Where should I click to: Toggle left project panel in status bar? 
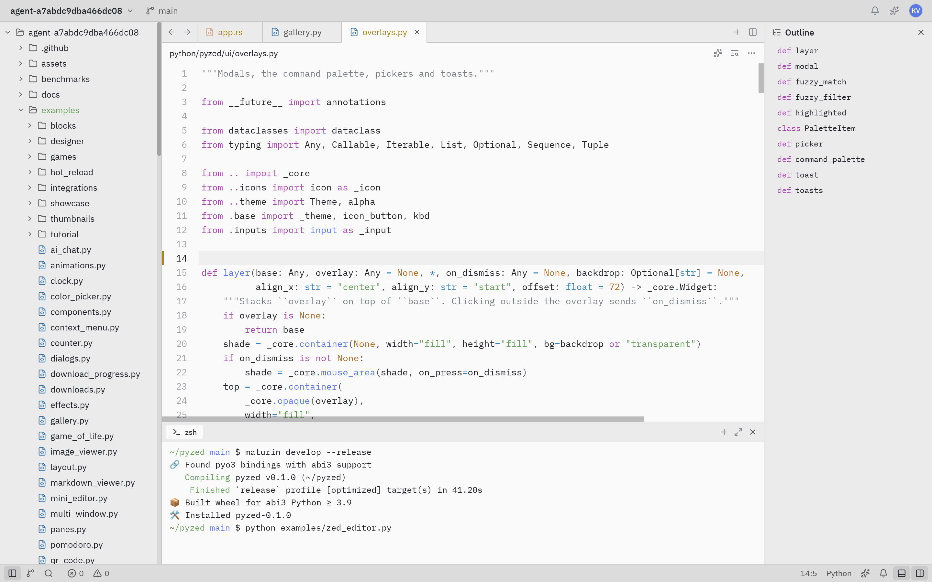pos(12,574)
